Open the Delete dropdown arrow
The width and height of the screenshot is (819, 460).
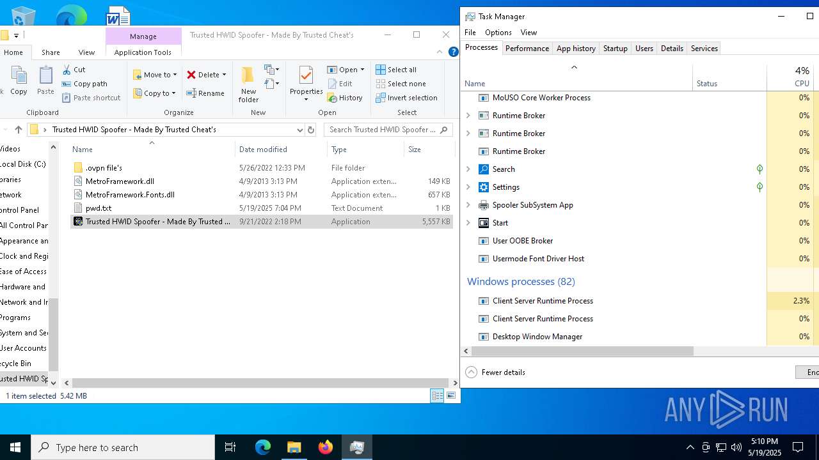coord(224,75)
